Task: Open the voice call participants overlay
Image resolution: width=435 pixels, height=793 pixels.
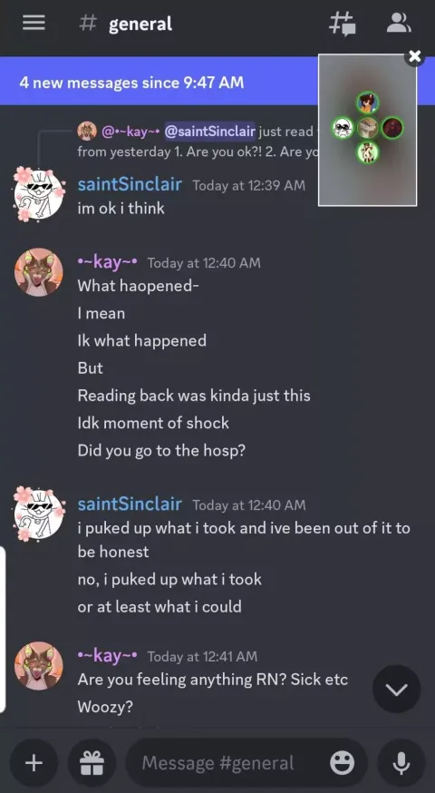Action: [367, 130]
